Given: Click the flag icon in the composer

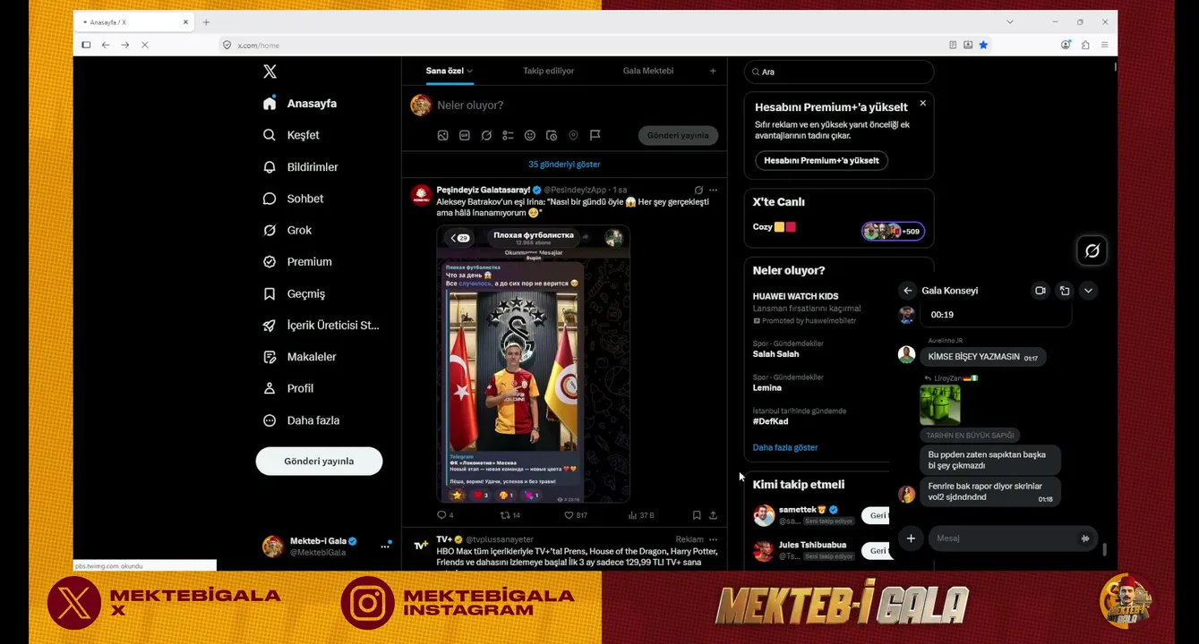Looking at the screenshot, I should pos(595,135).
